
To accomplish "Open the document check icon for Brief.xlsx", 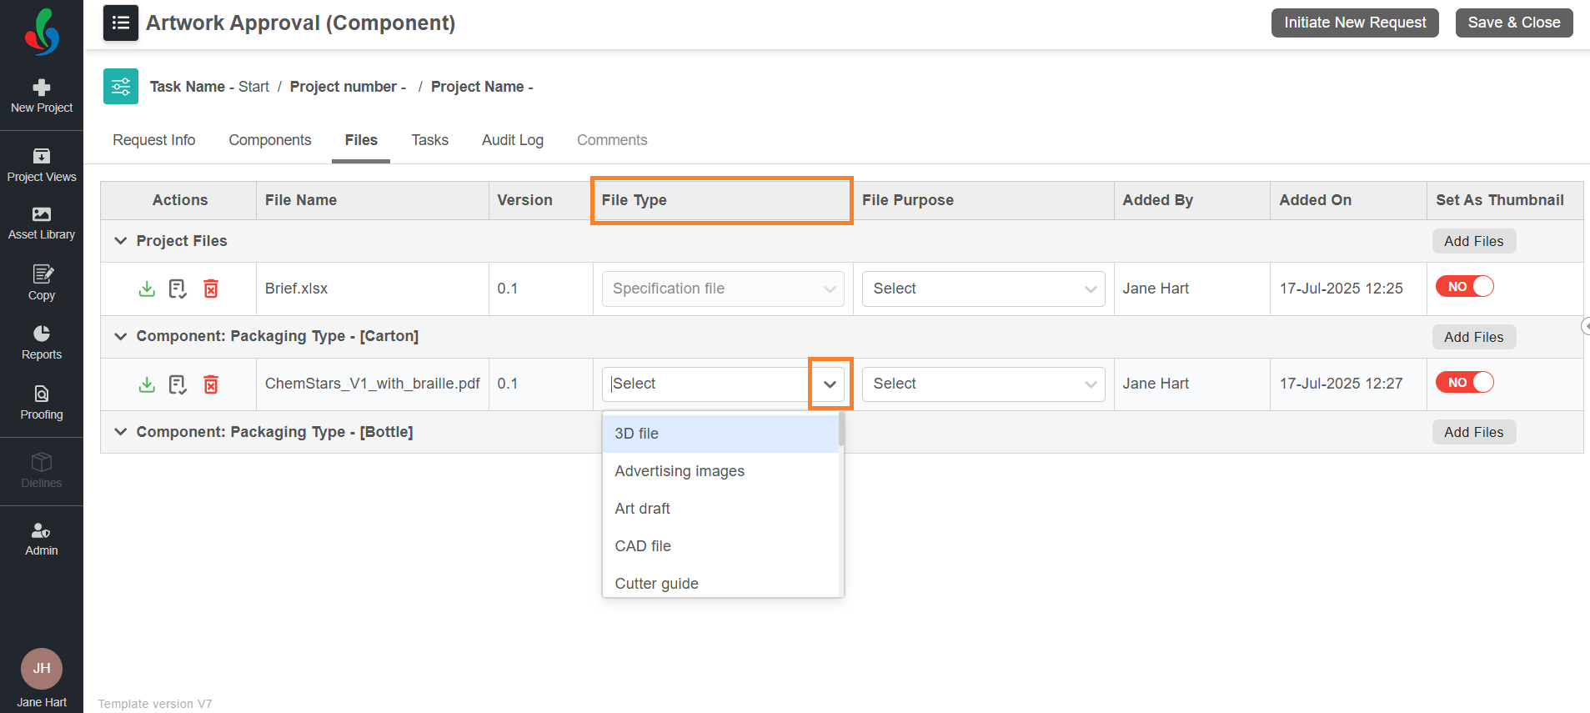I will [x=178, y=289].
